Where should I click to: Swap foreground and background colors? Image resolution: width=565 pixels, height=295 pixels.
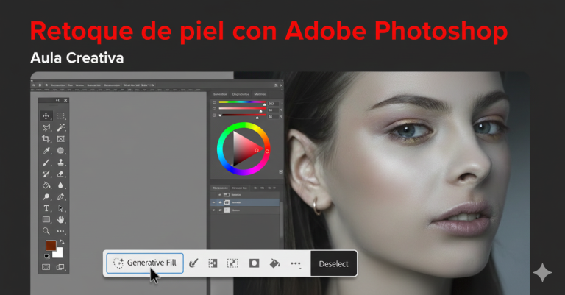click(62, 242)
